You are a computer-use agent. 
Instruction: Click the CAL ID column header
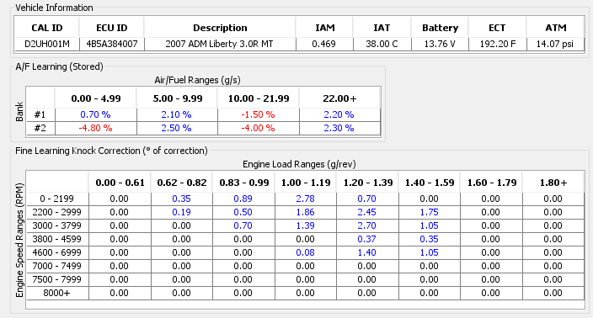click(x=47, y=28)
